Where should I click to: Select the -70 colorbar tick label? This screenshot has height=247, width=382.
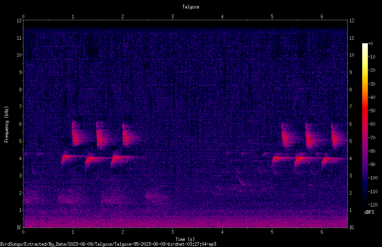[372, 138]
